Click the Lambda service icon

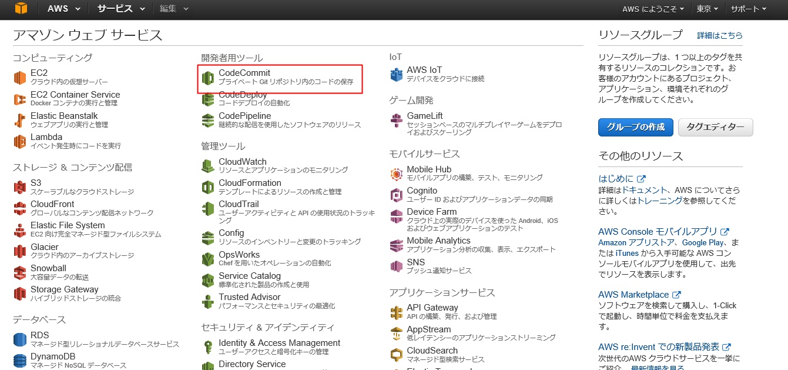[x=21, y=141]
